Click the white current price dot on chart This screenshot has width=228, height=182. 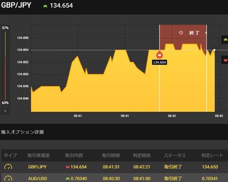(214, 50)
